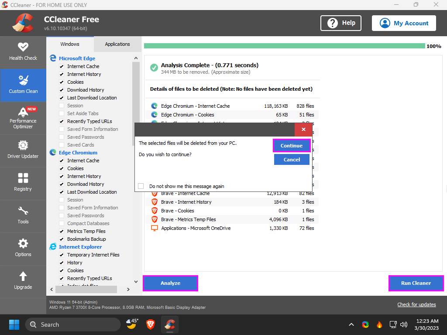447x335 pixels.
Task: Open Driver Updater
Action: 23,150
